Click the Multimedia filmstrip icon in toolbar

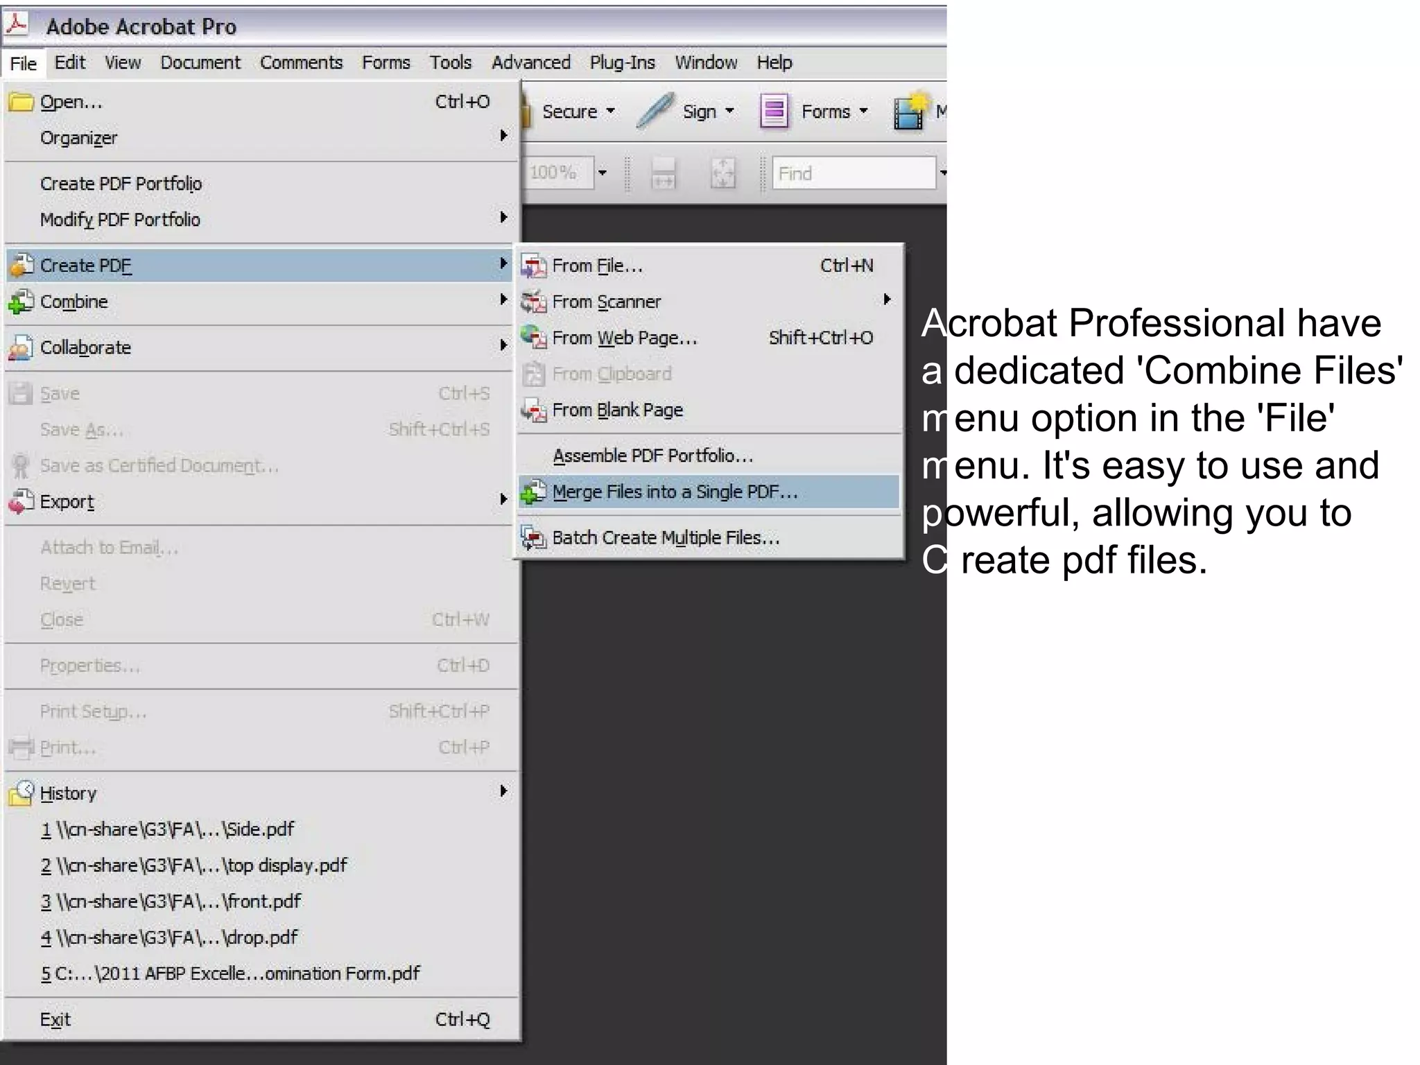pyautogui.click(x=910, y=111)
